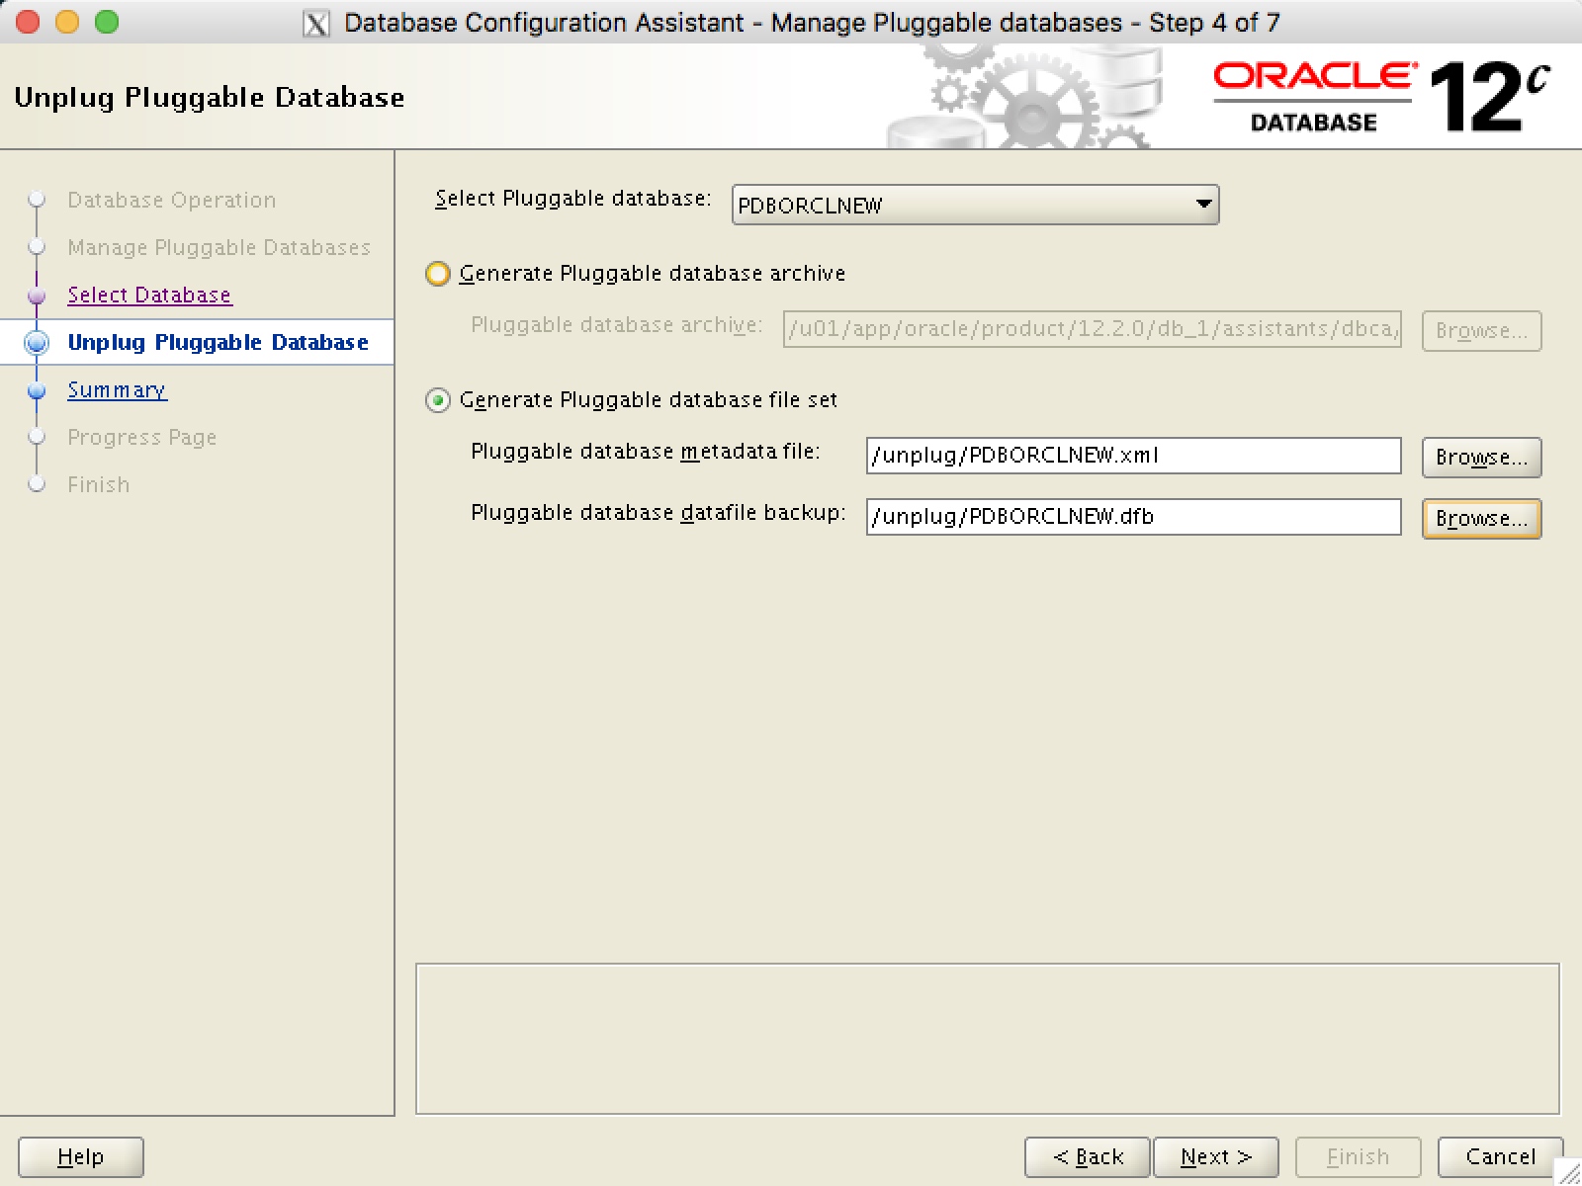Click the filled step bullet next to Summary
This screenshot has height=1186, width=1582.
click(x=38, y=389)
